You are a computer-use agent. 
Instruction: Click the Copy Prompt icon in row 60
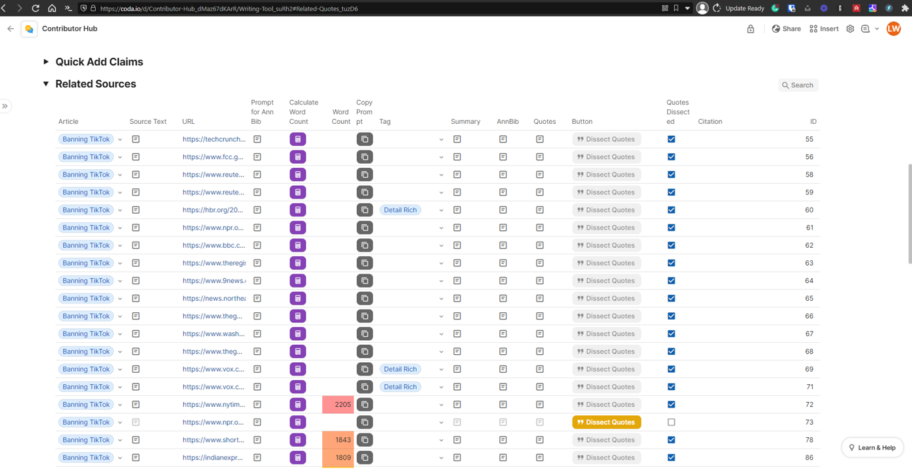click(365, 210)
